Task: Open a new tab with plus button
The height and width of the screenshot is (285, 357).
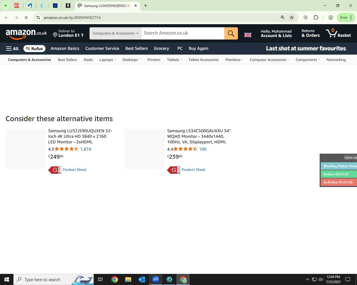Action: pyautogui.click(x=146, y=6)
